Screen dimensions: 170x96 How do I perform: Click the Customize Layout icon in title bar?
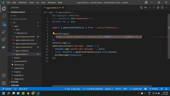pos(146,2)
